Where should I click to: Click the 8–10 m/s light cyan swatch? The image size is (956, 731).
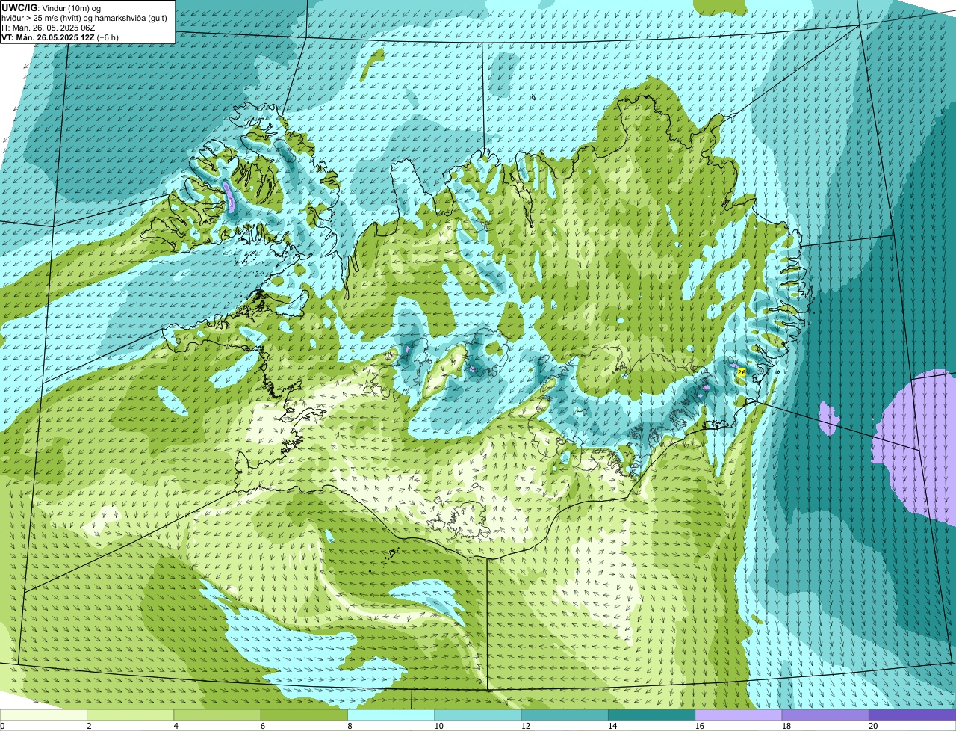[x=391, y=715]
